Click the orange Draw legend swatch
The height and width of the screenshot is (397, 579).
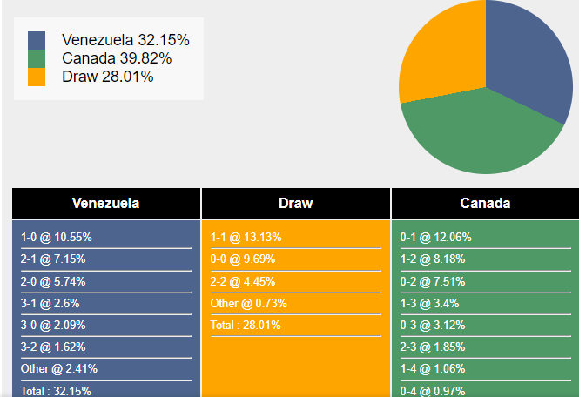coord(36,77)
